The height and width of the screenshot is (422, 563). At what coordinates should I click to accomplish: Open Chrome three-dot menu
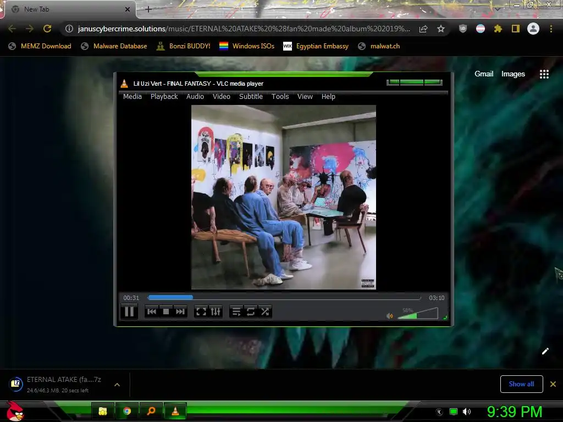(551, 29)
